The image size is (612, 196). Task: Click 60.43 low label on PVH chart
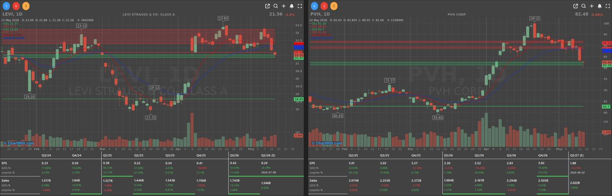[x=337, y=115]
